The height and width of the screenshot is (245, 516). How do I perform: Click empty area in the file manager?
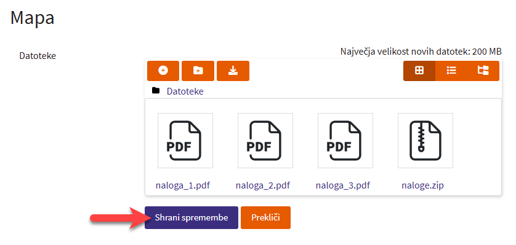(x=477, y=147)
